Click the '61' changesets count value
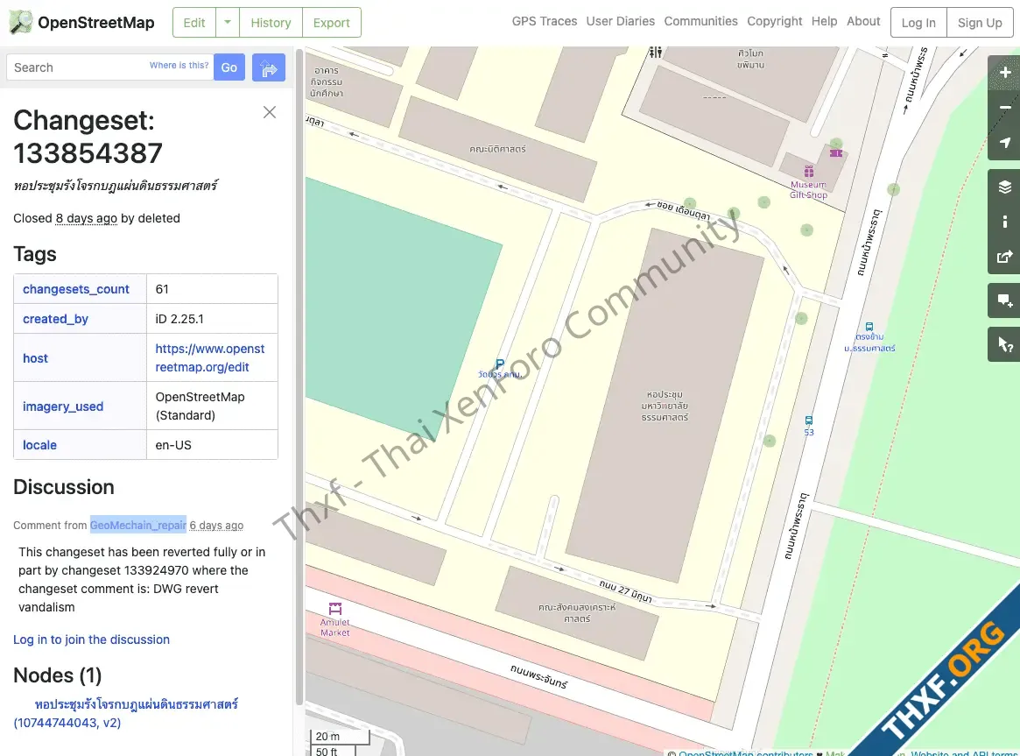 pos(162,289)
